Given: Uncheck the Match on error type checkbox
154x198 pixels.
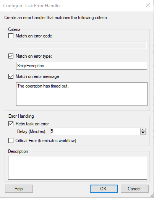Looking at the screenshot, I should click(11, 56).
